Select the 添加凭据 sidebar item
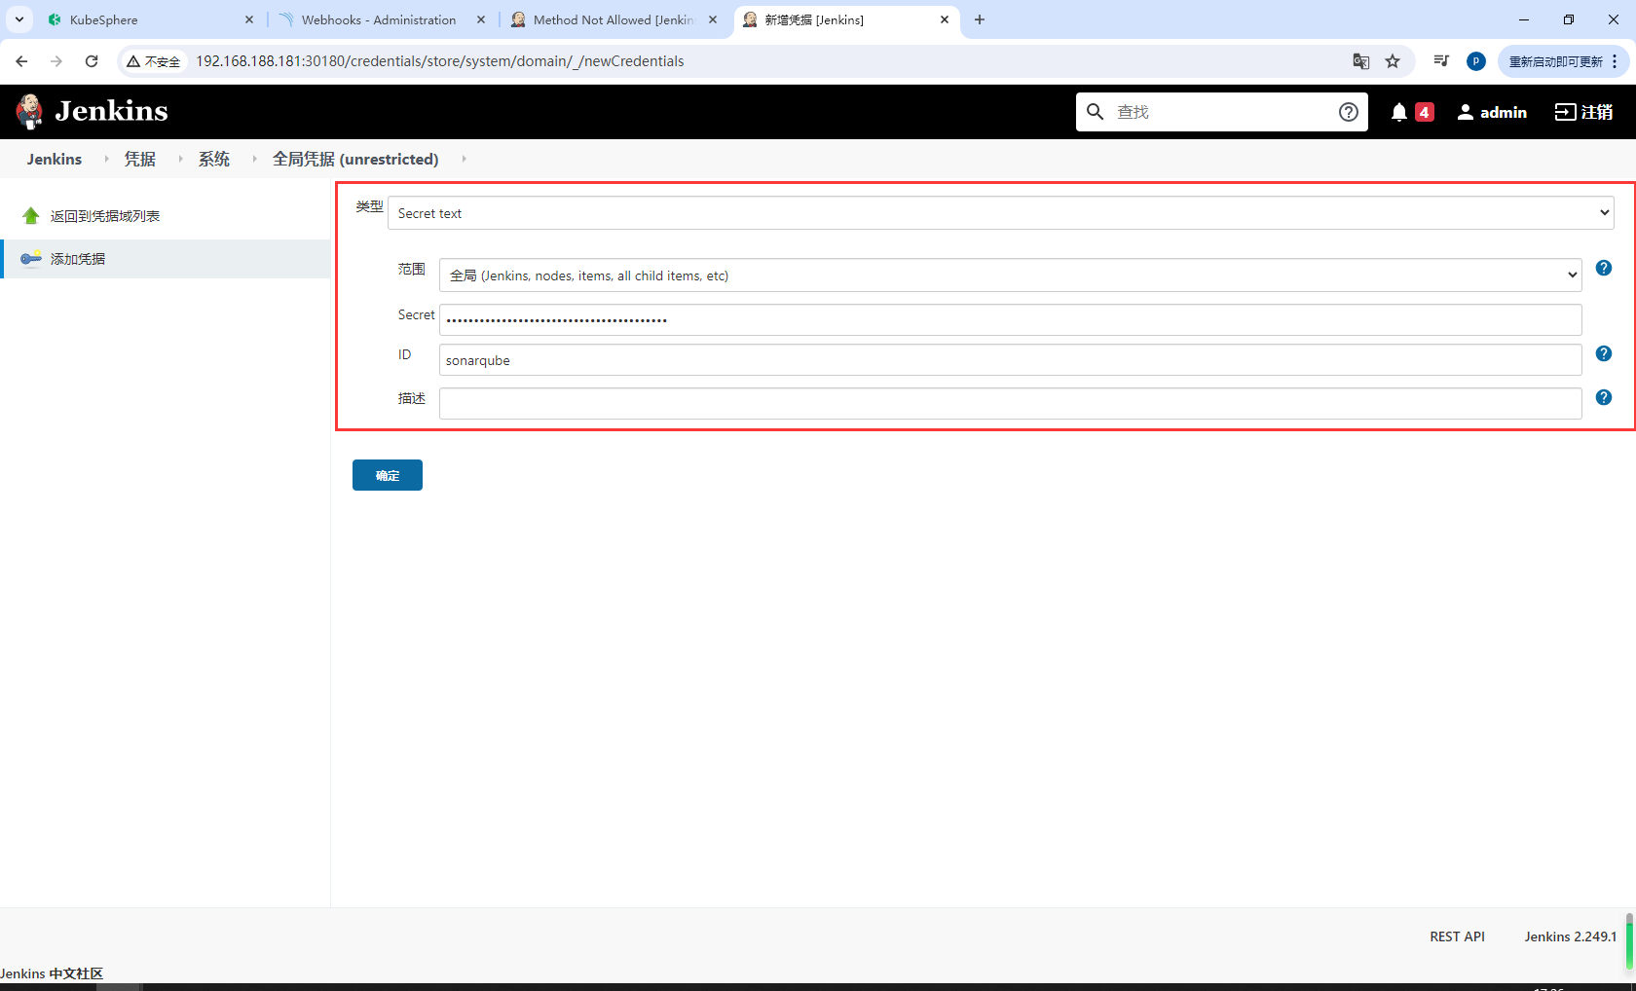The height and width of the screenshot is (991, 1636). 166,259
